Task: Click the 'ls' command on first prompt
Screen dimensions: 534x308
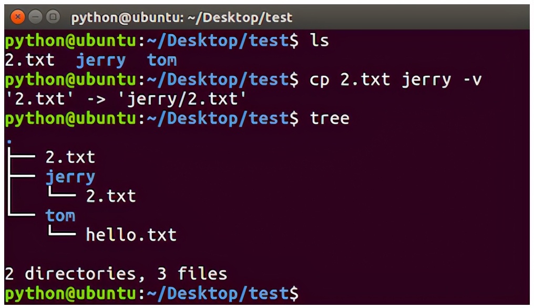Action: pyautogui.click(x=319, y=40)
